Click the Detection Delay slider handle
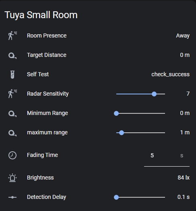The width and height of the screenshot is (196, 211). click(x=116, y=197)
